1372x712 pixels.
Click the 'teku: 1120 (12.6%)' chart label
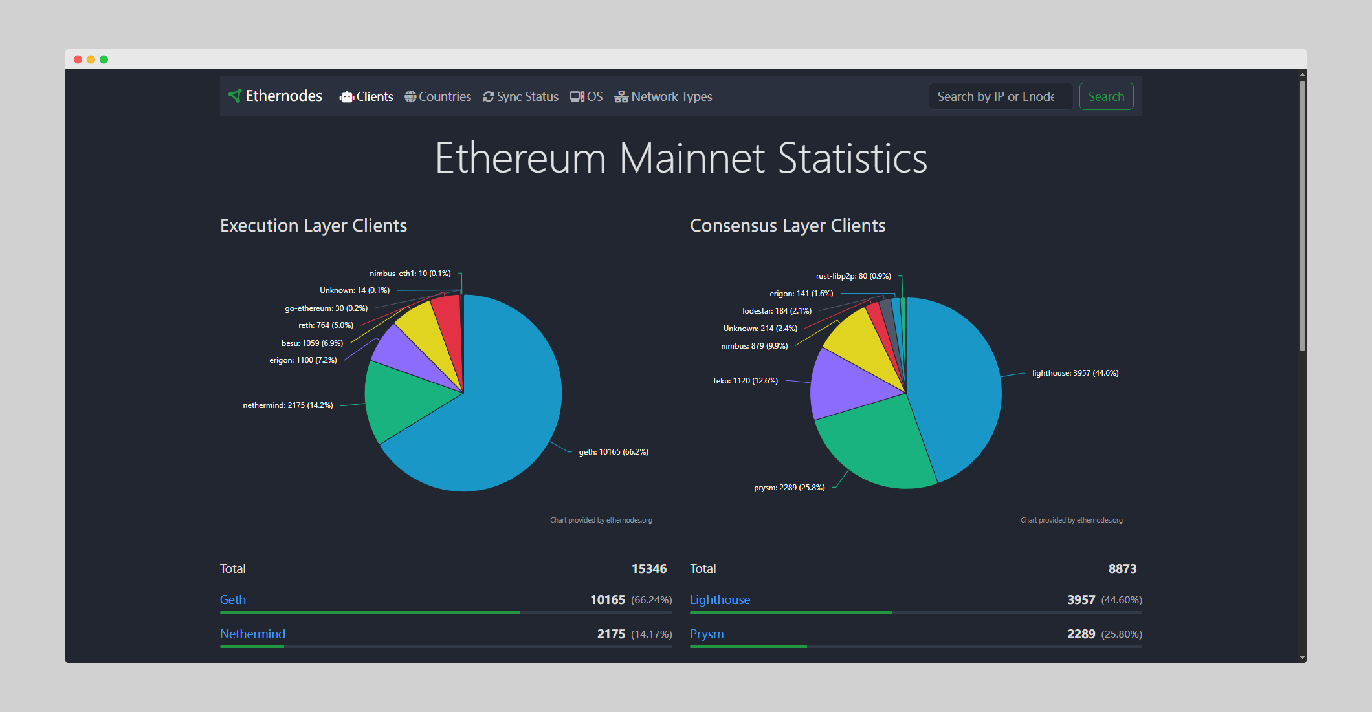click(746, 381)
